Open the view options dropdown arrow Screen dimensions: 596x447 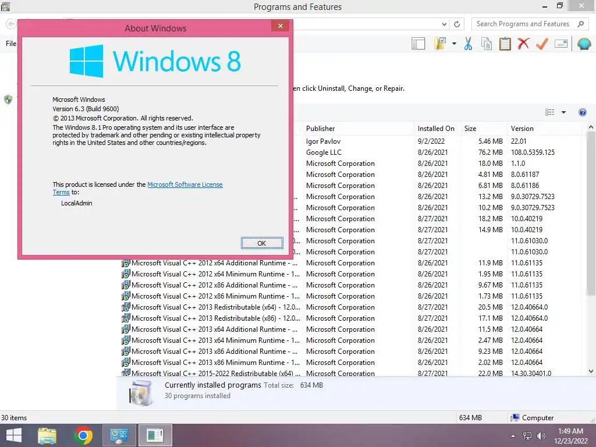point(563,112)
